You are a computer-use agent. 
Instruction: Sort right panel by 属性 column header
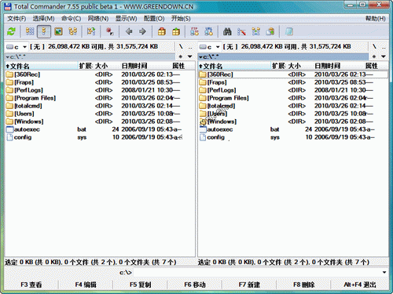pyautogui.click(x=376, y=66)
